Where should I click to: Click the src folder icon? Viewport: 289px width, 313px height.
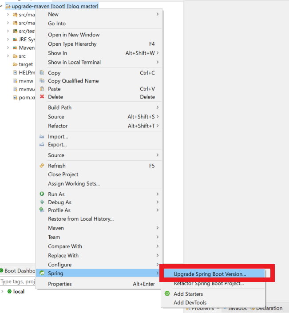point(15,56)
